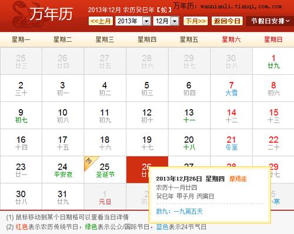Viewport: 294px width, 234px height.
Task: Select December 15 十三
Action: [x=273, y=116]
